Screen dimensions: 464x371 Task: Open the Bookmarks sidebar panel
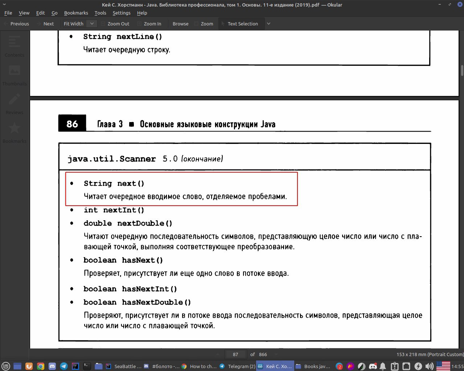click(15, 132)
